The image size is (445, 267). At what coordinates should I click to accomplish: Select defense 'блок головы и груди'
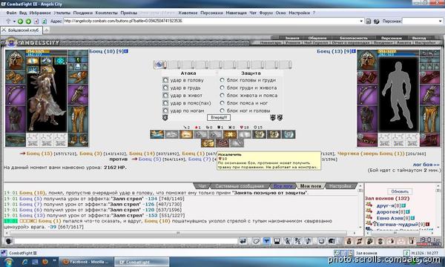(222, 80)
